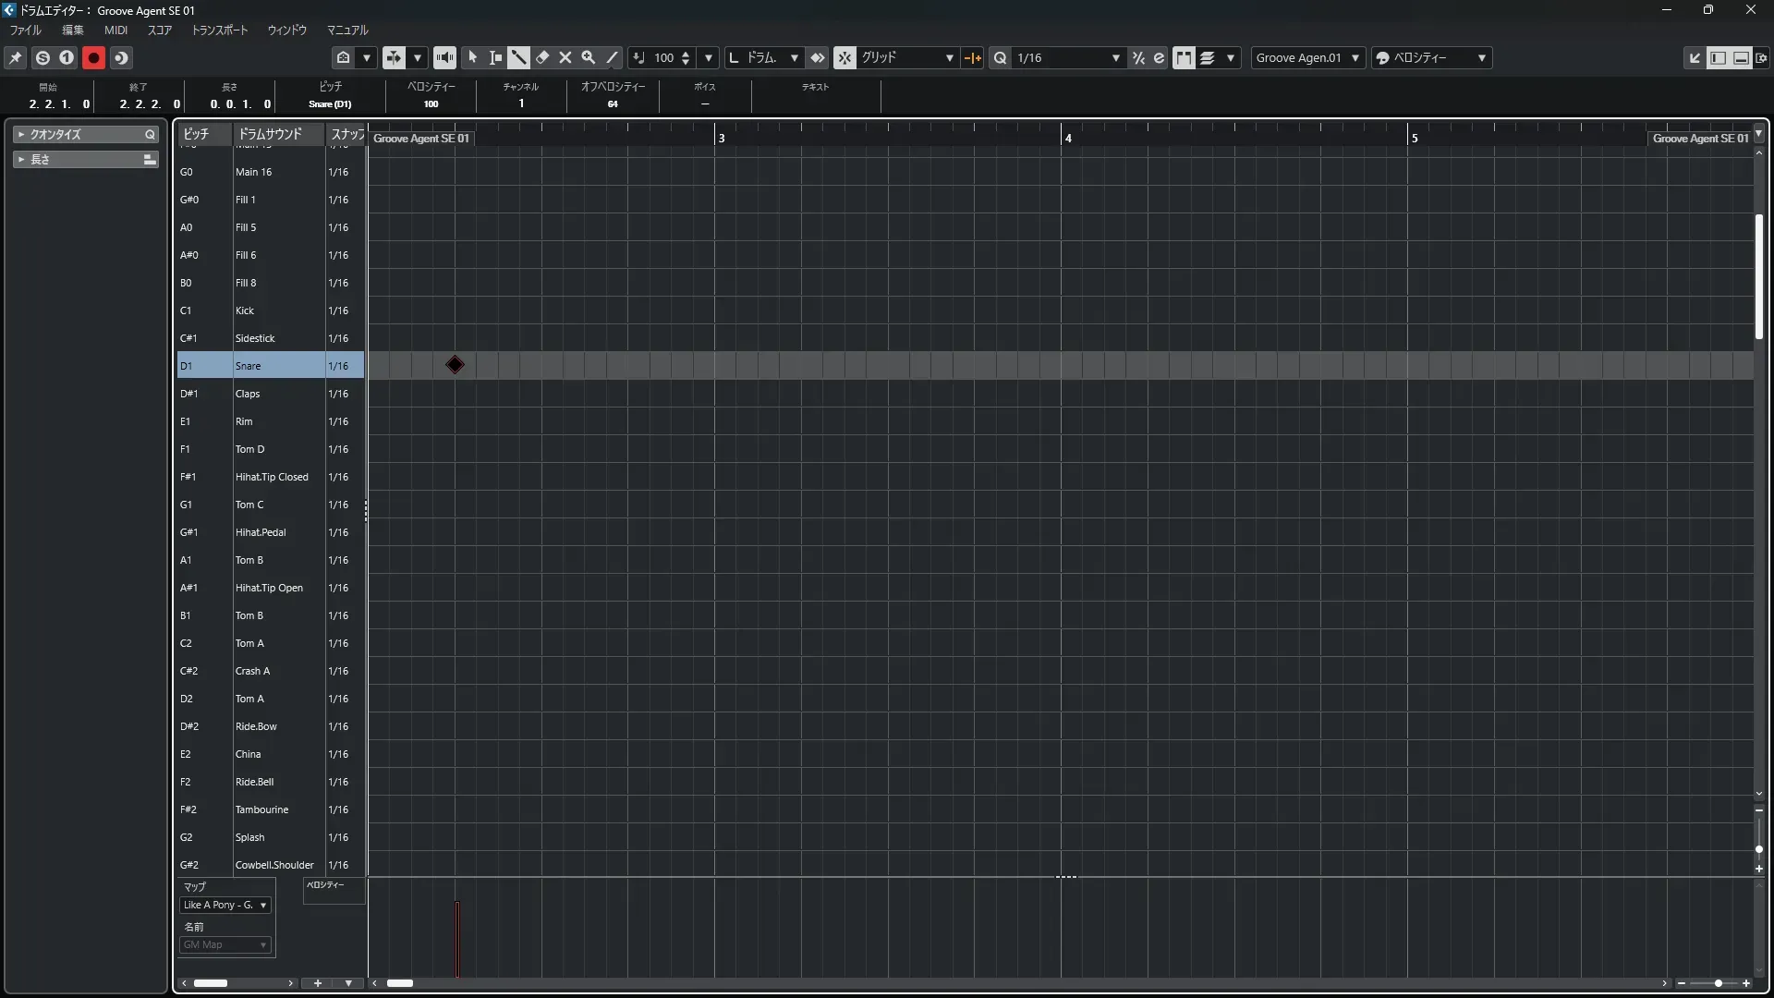Image resolution: width=1774 pixels, height=998 pixels.
Task: Click the horizontal zoom slider handle
Action: [1718, 983]
